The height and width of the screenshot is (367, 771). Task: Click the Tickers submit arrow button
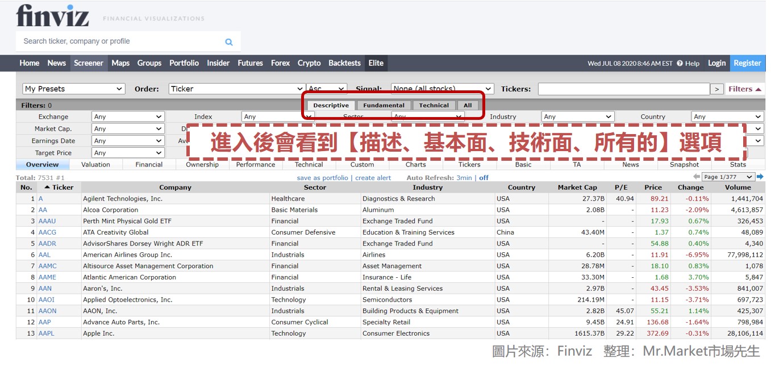coord(717,89)
